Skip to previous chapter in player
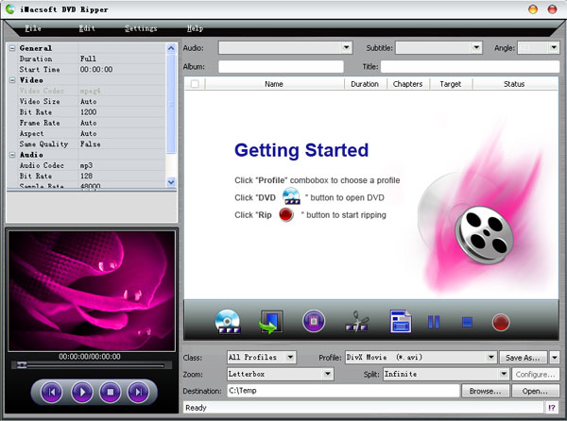Viewport: 567px width, 421px height. point(52,392)
